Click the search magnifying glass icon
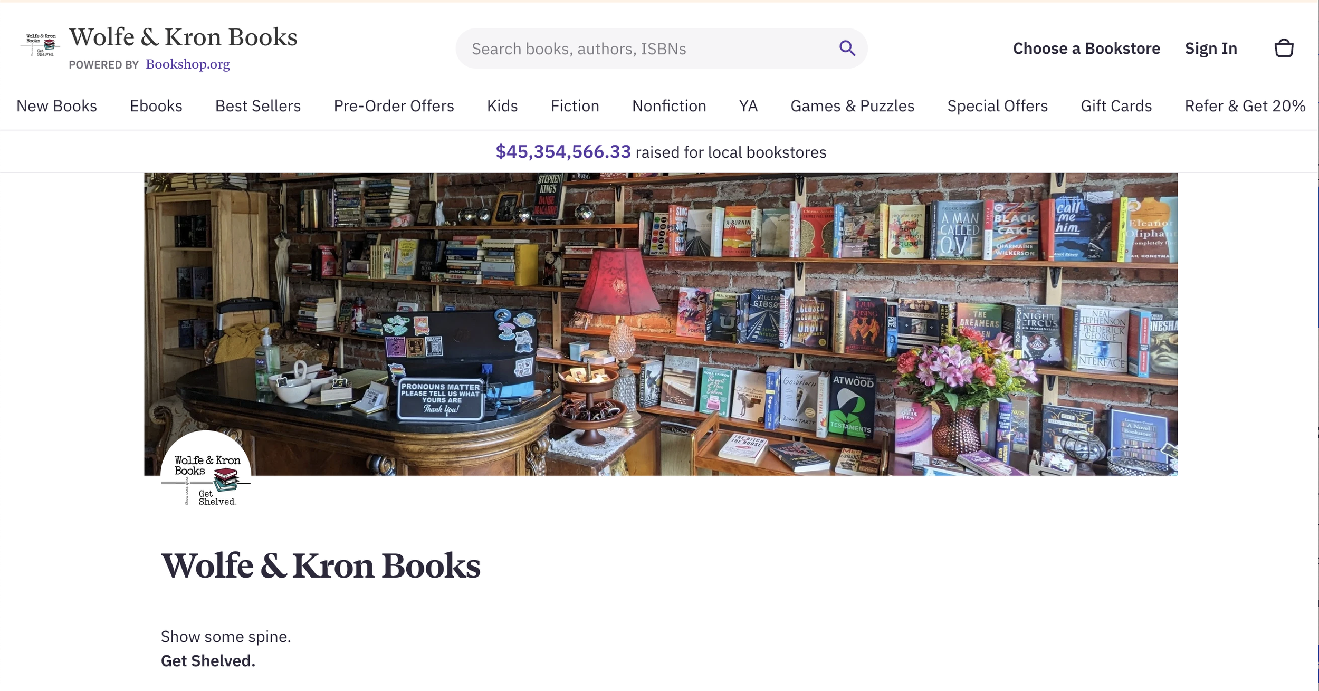The height and width of the screenshot is (691, 1319). coord(847,48)
